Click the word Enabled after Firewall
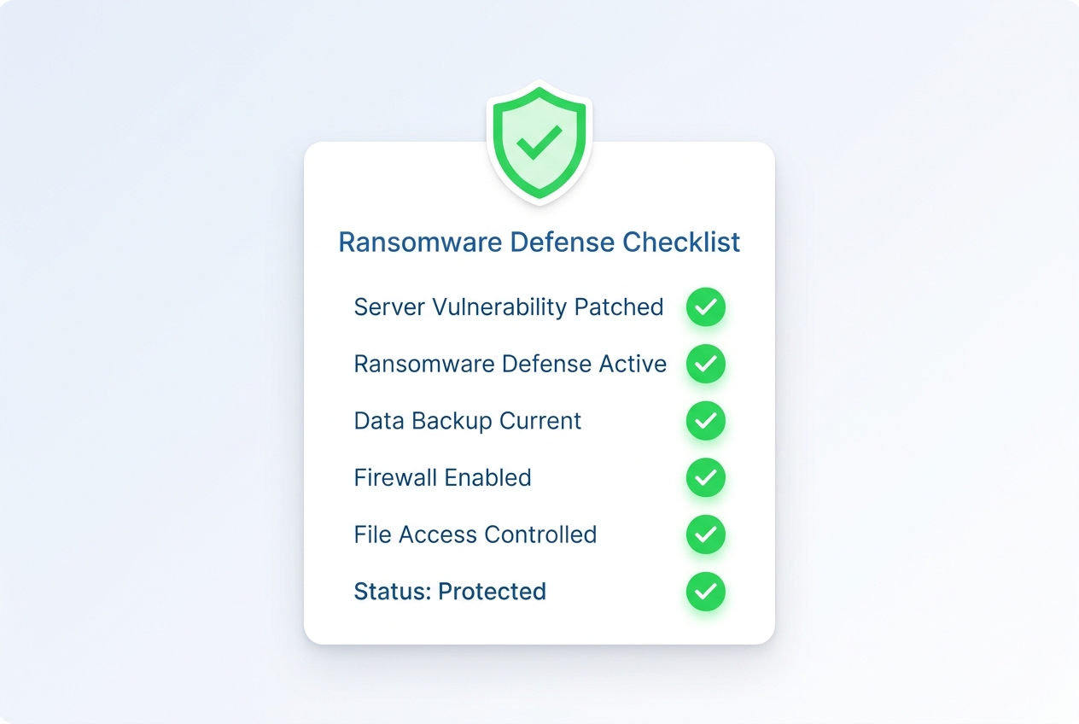 [x=487, y=477]
